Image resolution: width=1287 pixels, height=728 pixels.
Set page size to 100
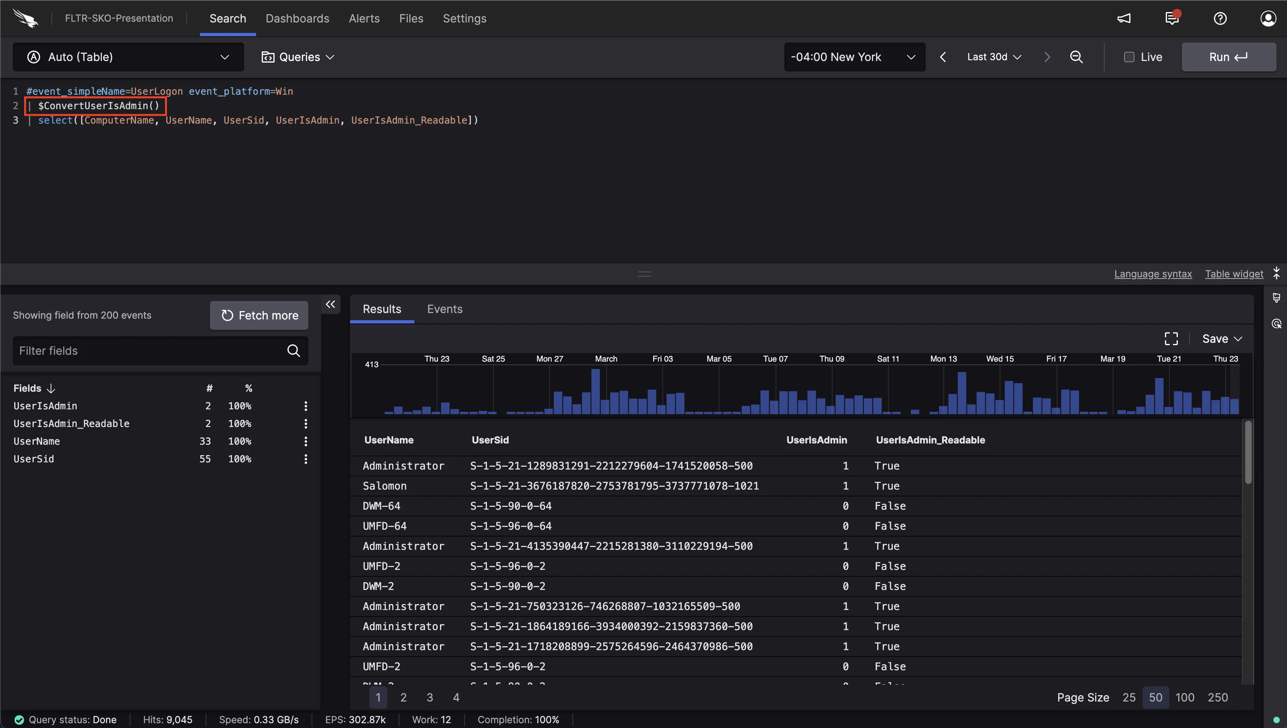tap(1185, 697)
